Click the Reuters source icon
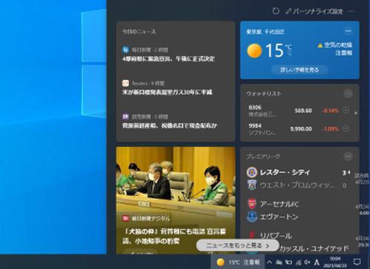This screenshot has width=370, height=269. [x=125, y=83]
